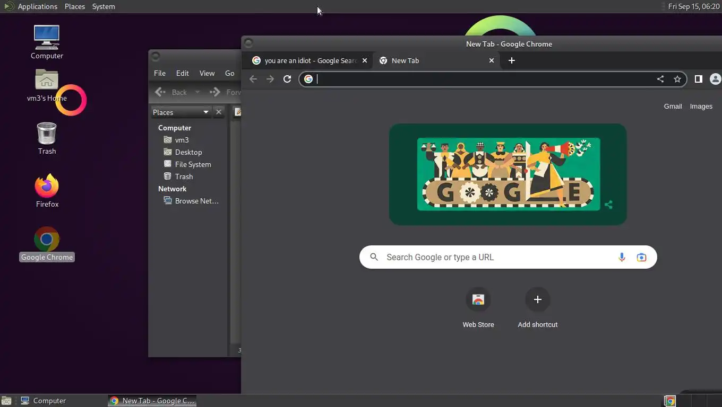Click file manager window menu button in title bar

pyautogui.click(x=155, y=56)
